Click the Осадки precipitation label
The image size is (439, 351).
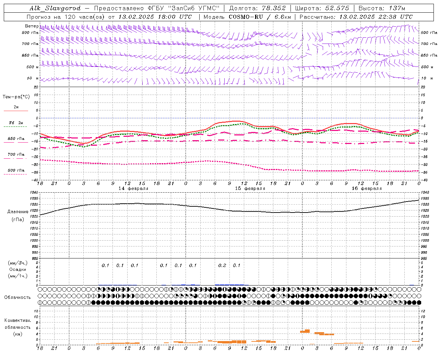pyautogui.click(x=17, y=269)
